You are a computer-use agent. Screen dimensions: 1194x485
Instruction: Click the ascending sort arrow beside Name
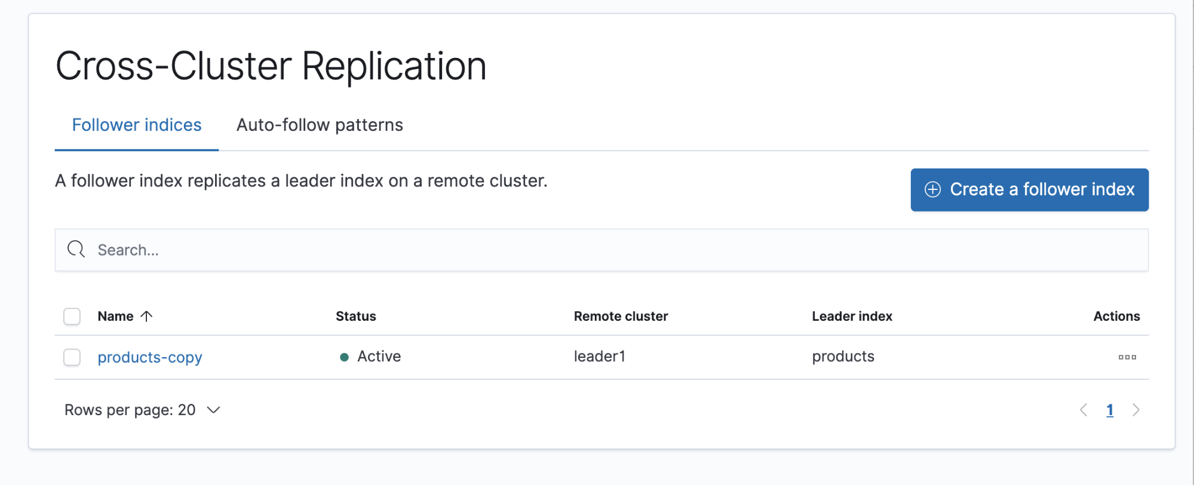[147, 316]
